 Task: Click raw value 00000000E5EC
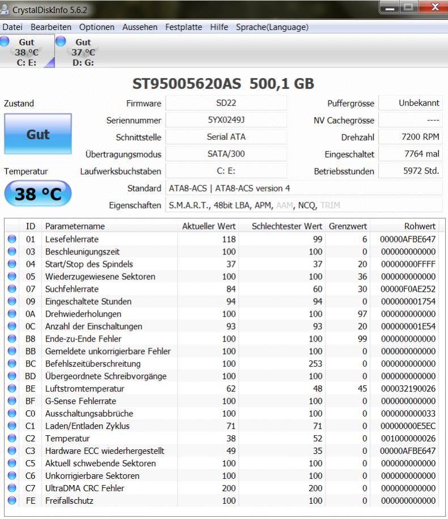click(408, 426)
